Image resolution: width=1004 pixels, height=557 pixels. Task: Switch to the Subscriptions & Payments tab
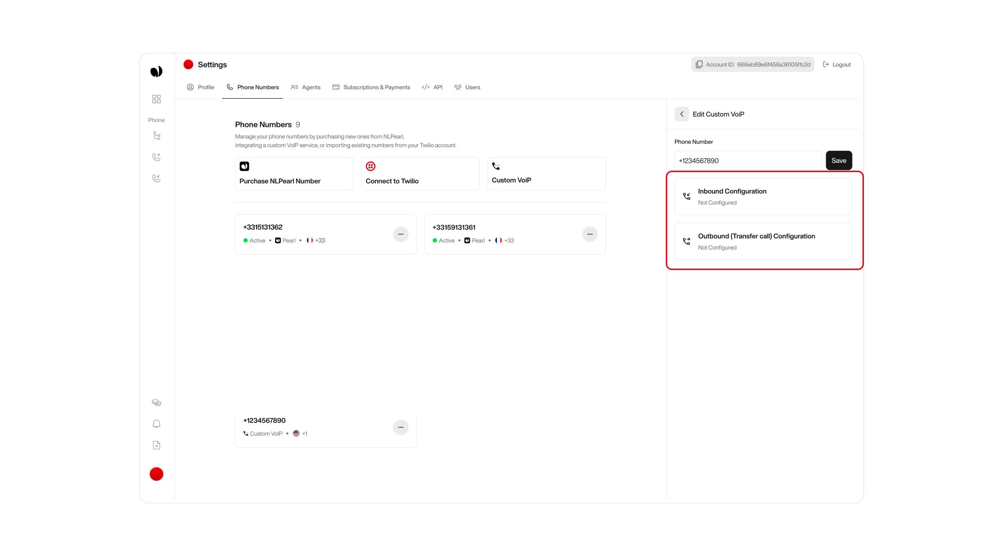coord(371,87)
